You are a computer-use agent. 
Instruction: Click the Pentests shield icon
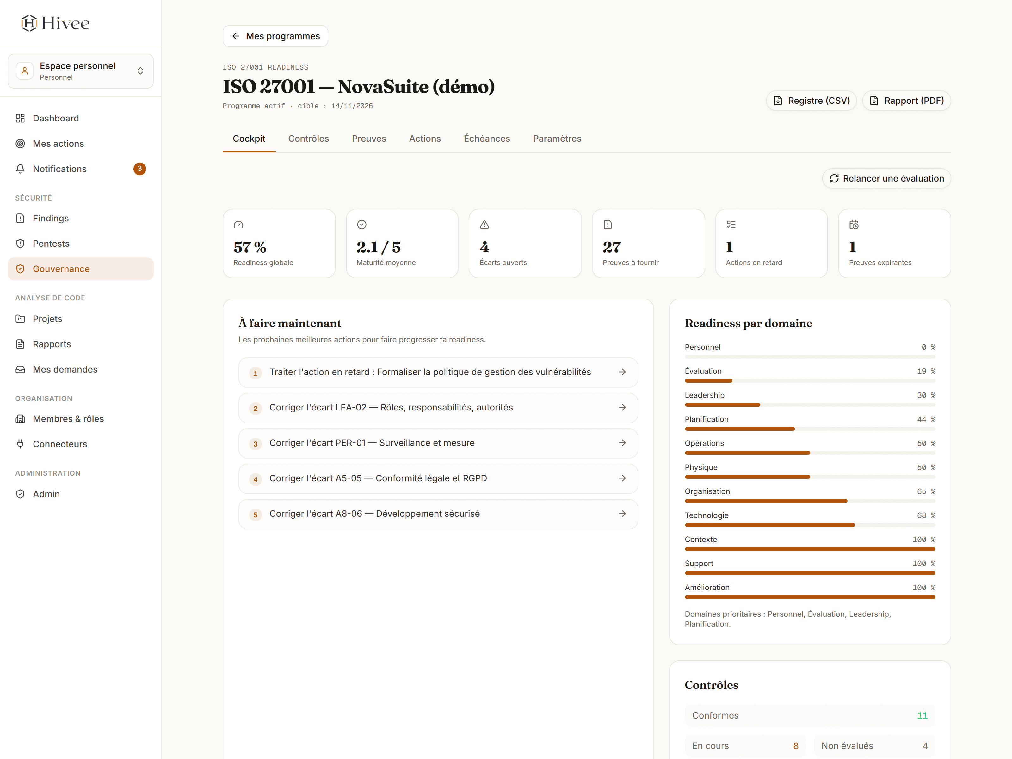20,244
